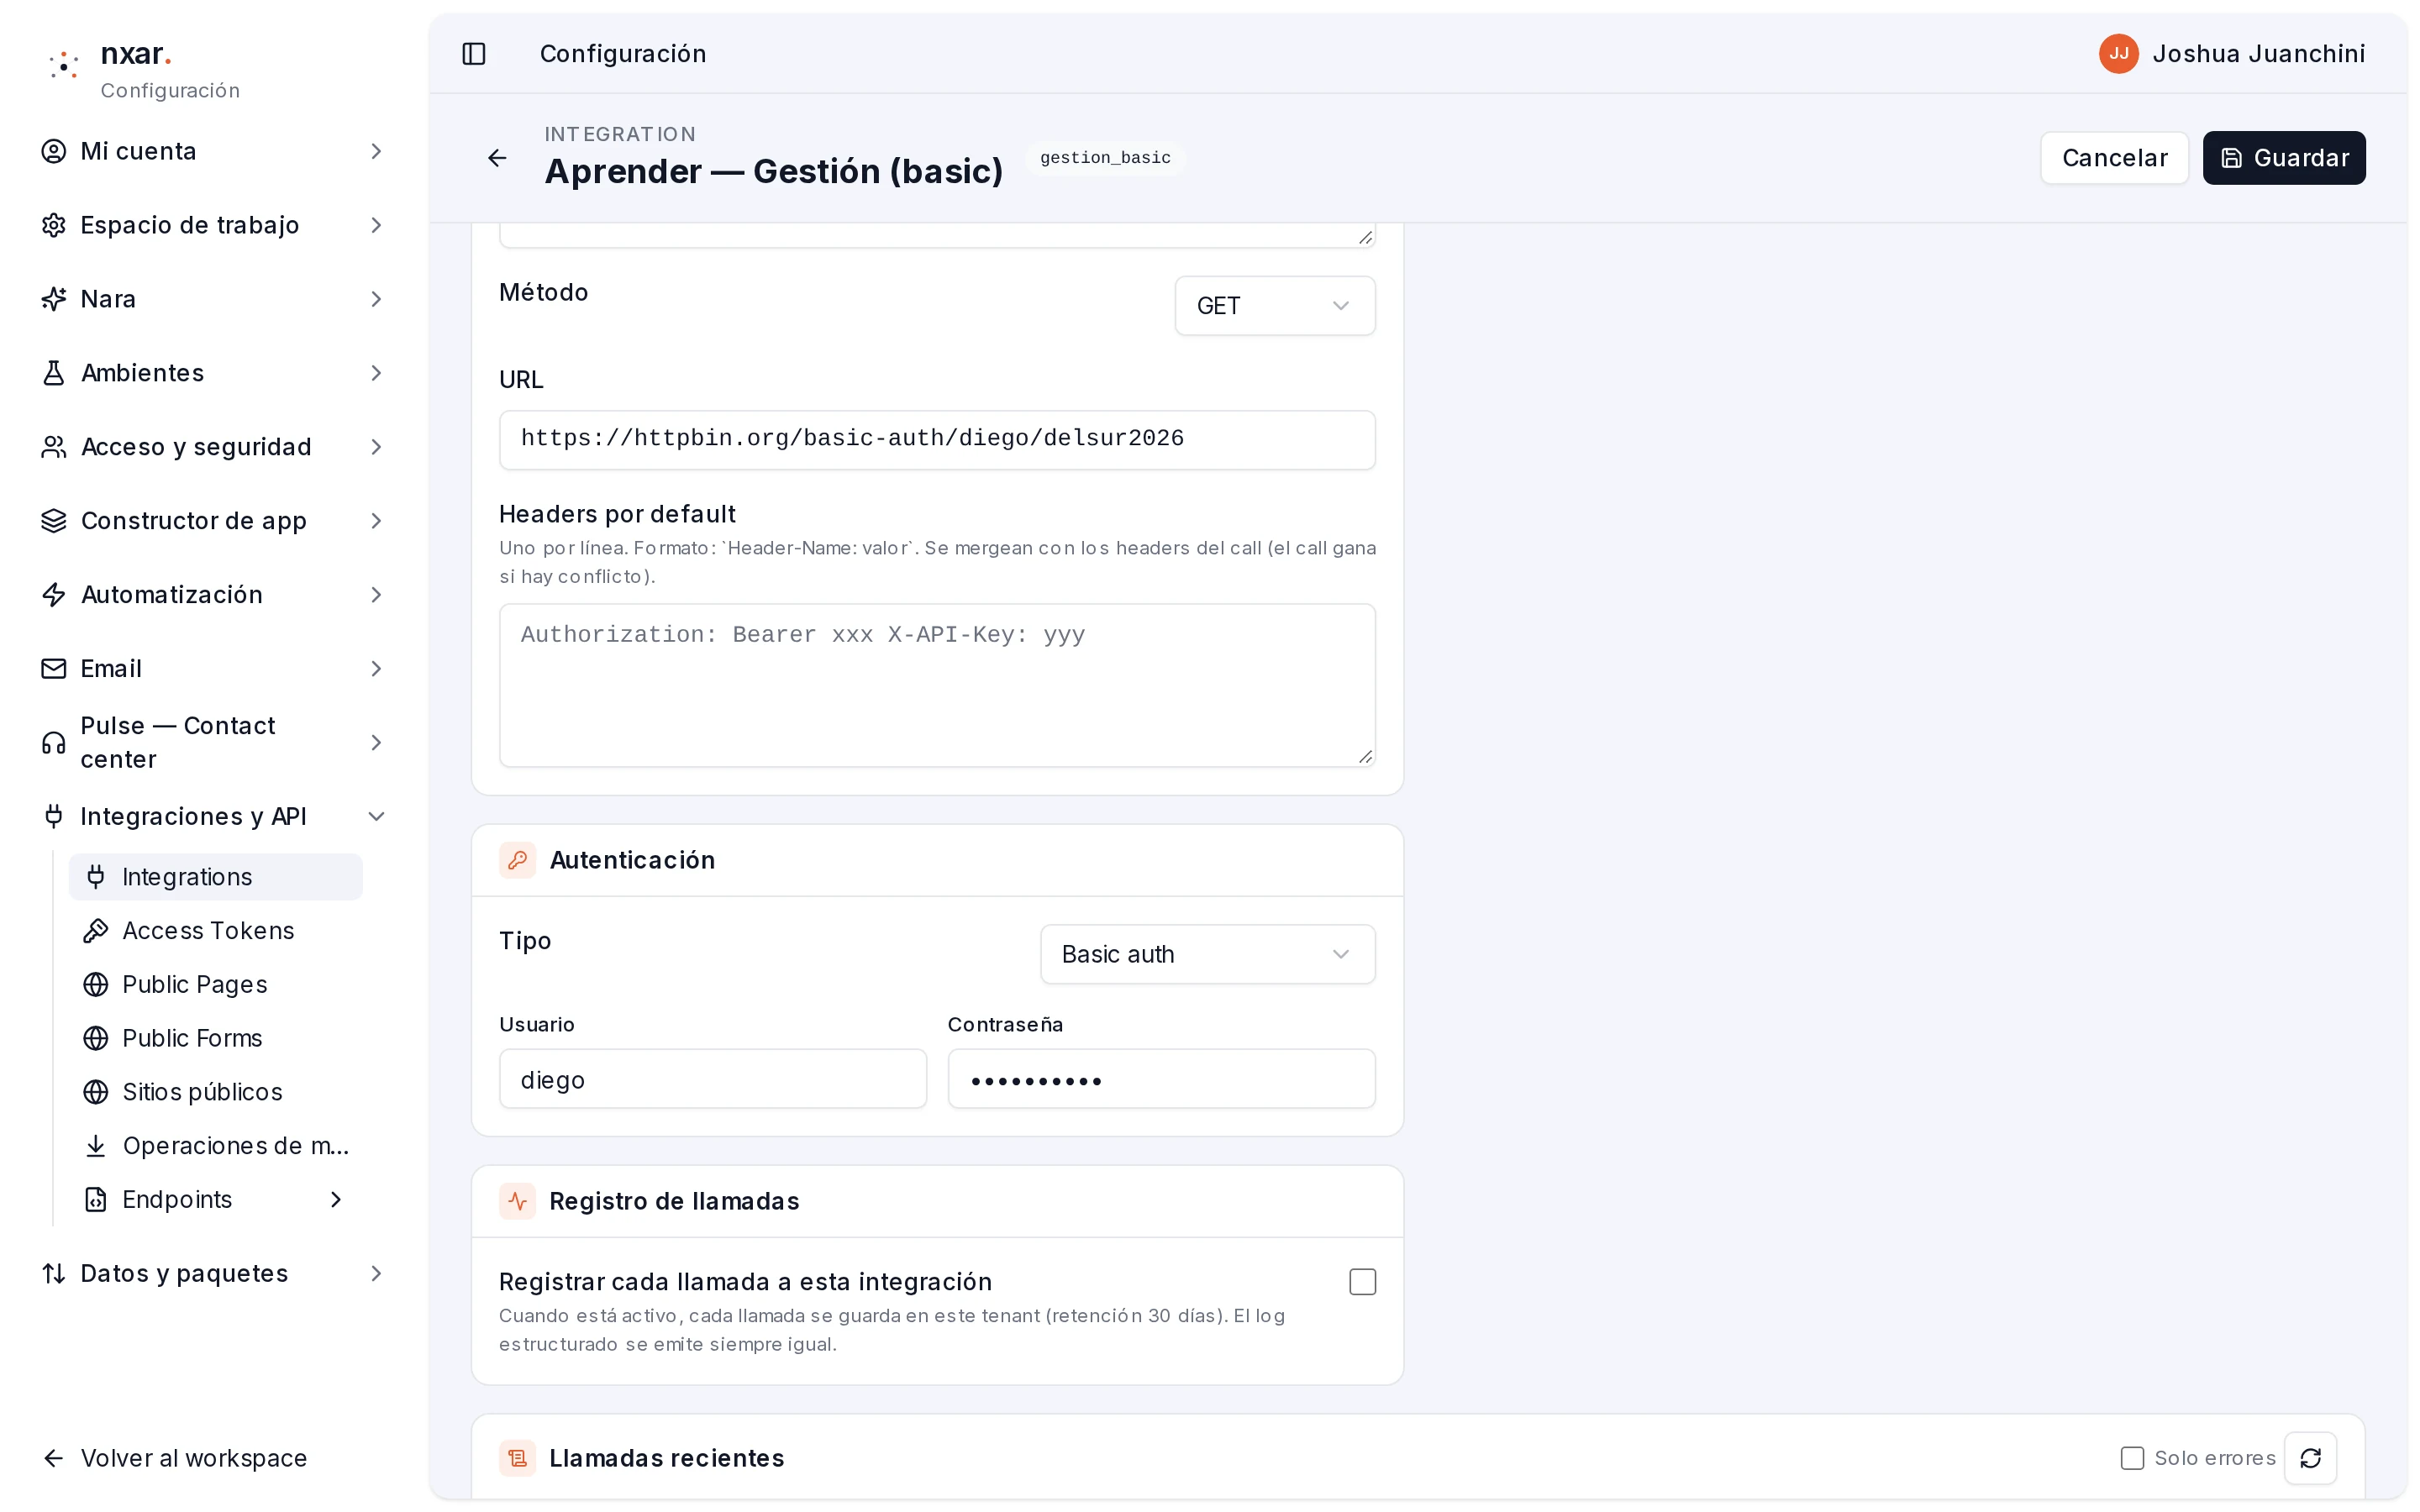The image size is (2420, 1512).
Task: Open Public Forms sidebar item
Action: point(215,1038)
